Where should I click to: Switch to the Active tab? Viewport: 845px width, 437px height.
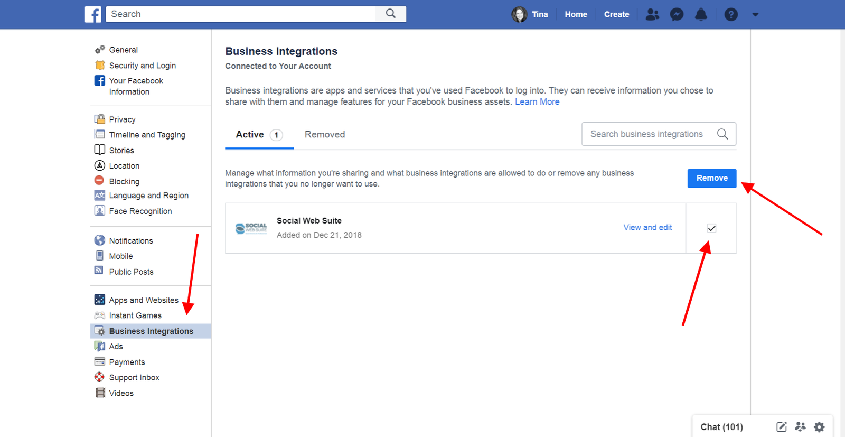pyautogui.click(x=259, y=135)
